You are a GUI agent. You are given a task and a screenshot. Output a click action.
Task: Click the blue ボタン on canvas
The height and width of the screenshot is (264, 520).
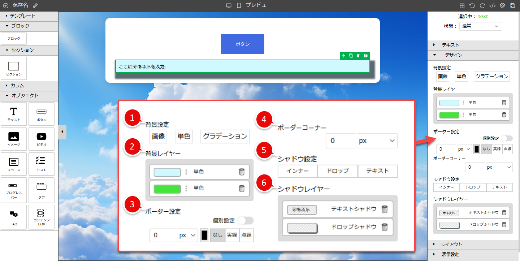[242, 44]
